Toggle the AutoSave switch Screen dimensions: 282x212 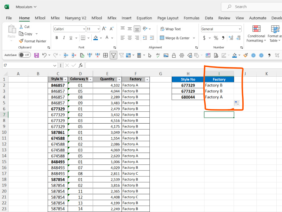coord(25,55)
